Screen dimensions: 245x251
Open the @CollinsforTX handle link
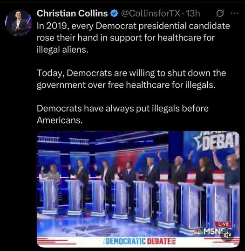pos(150,14)
